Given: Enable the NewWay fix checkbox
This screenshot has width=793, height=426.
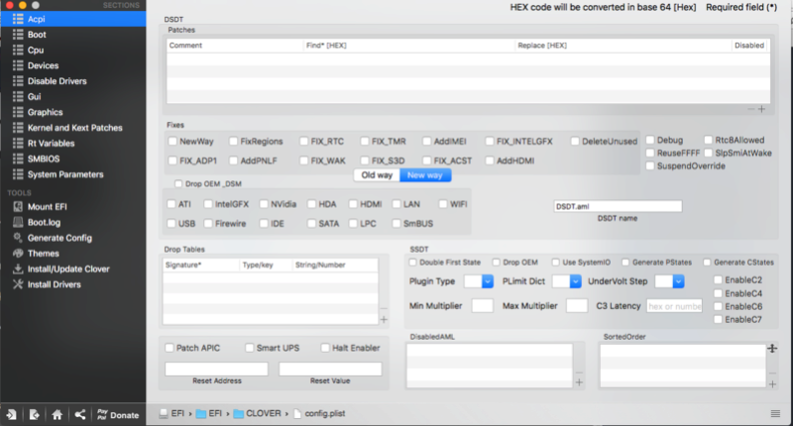Looking at the screenshot, I should tap(172, 141).
